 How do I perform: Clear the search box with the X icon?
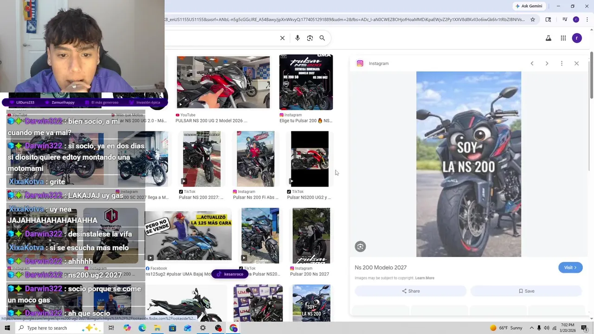pos(282,38)
